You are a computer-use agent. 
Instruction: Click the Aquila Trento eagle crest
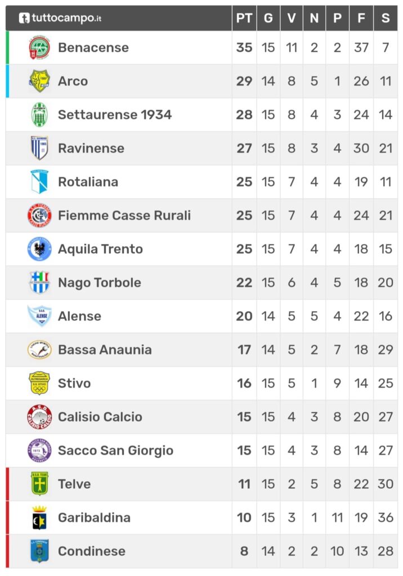tap(39, 249)
